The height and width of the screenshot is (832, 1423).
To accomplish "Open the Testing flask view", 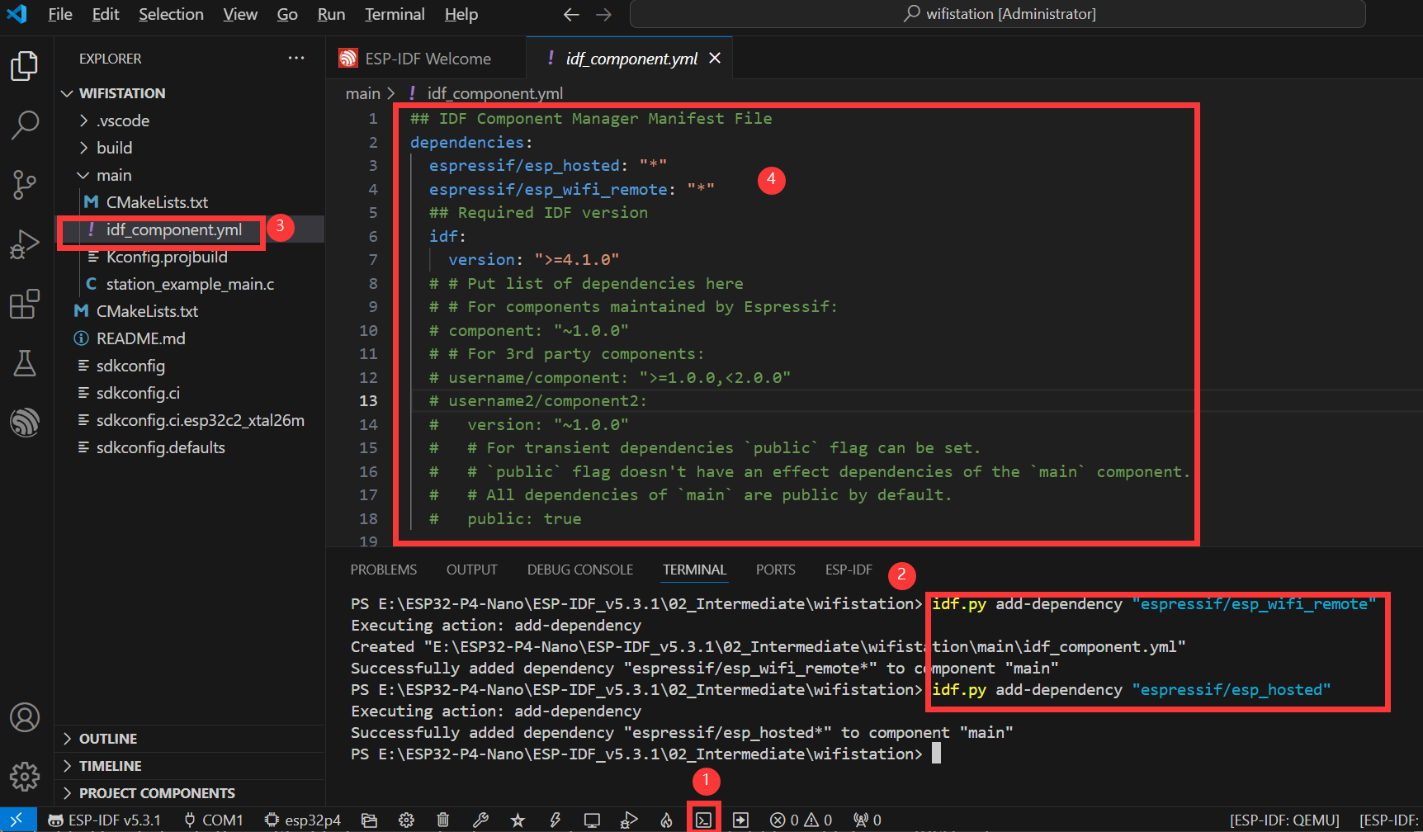I will (25, 362).
